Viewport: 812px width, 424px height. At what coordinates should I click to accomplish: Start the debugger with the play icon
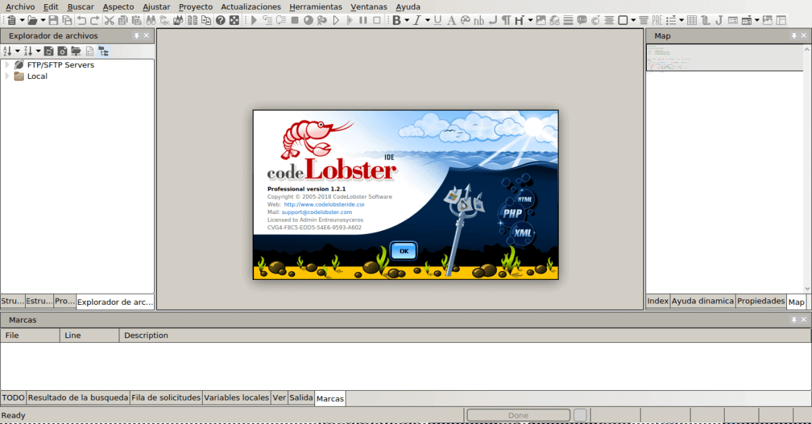pos(254,20)
